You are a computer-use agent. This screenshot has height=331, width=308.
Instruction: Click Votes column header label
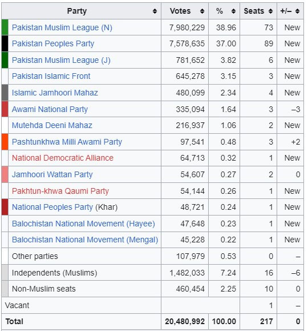[180, 11]
